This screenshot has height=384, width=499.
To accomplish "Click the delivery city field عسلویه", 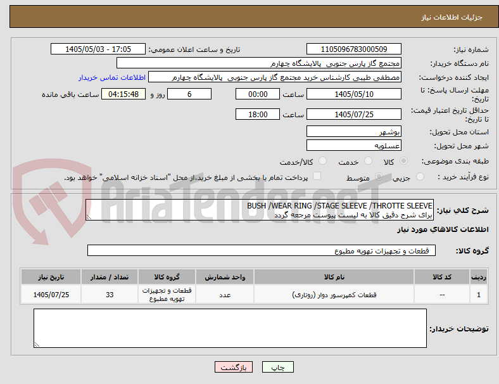I will click(x=353, y=146).
